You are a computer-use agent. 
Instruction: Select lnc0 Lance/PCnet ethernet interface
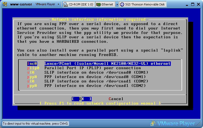99,63
